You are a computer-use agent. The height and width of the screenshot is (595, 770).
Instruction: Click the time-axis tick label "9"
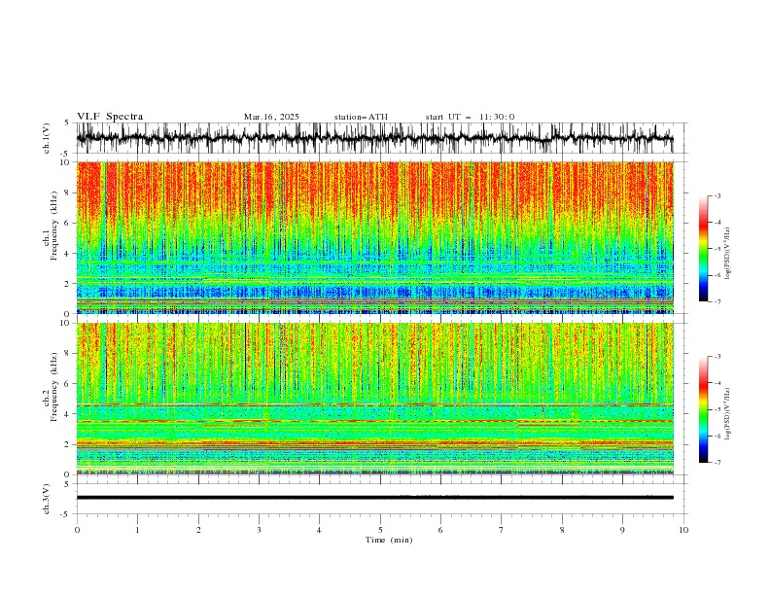pos(622,530)
